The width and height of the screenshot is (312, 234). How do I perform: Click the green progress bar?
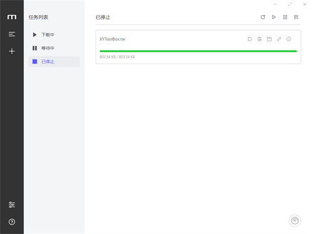(198, 51)
